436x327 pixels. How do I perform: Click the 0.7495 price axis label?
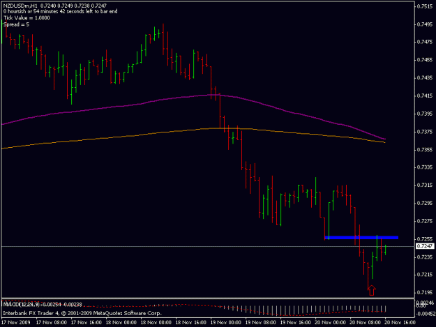pos(425,24)
